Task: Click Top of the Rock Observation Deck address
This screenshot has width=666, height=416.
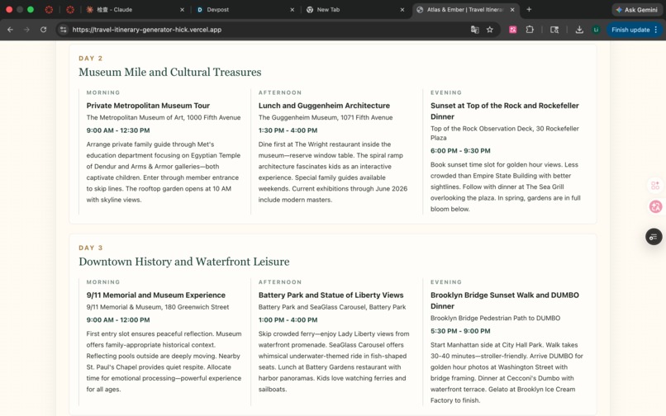Action: [505, 133]
